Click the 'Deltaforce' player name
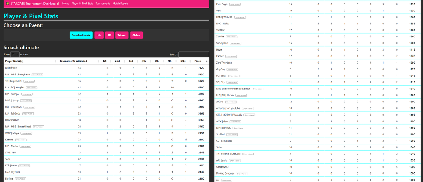The width and height of the screenshot is (423, 182). pyautogui.click(x=11, y=68)
